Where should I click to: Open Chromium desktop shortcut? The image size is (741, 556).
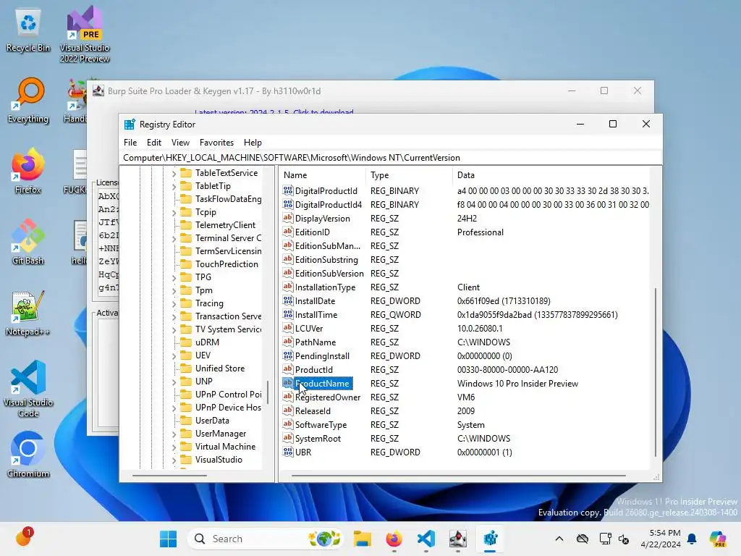(x=28, y=455)
